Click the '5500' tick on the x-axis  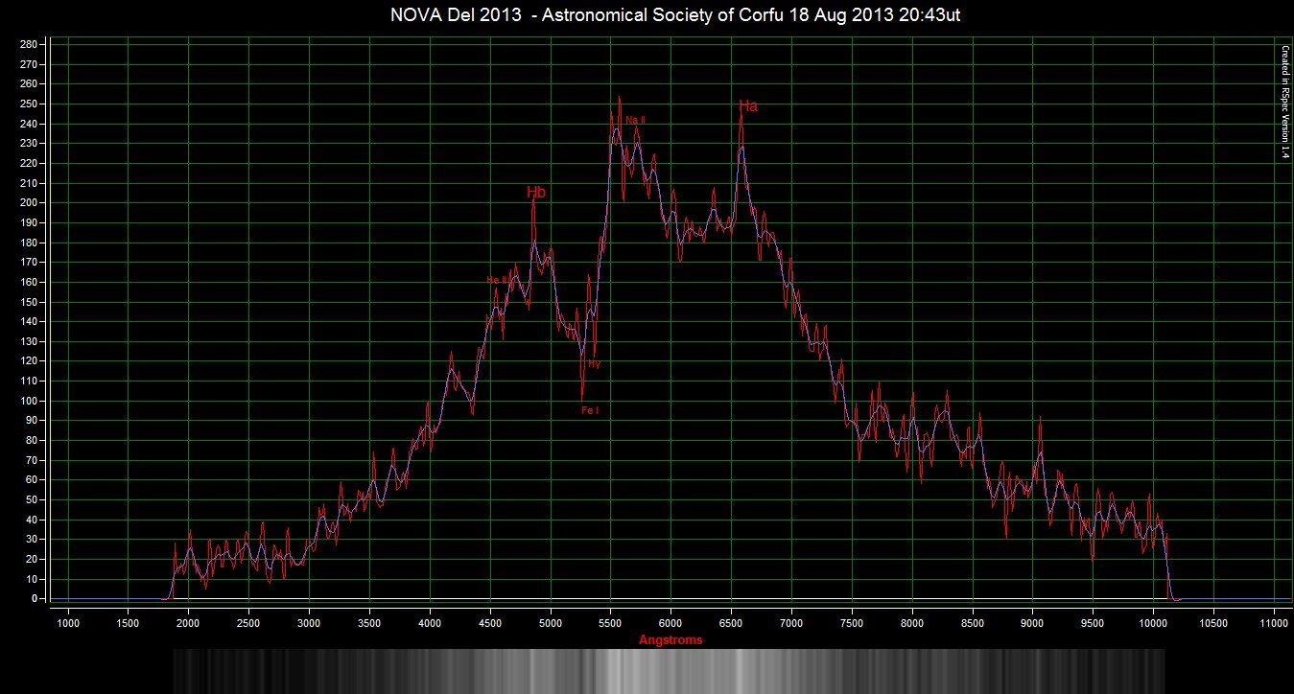[611, 623]
